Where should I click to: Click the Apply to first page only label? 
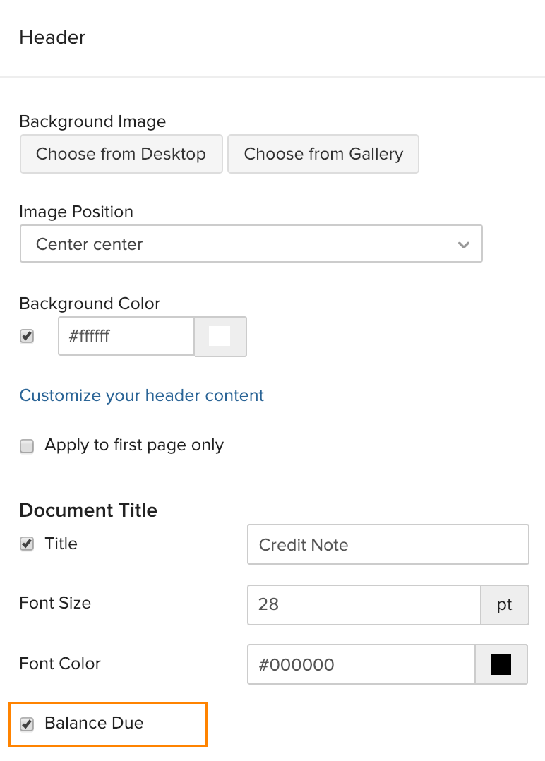coord(134,445)
